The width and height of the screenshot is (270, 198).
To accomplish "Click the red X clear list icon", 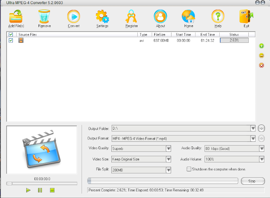I will click(x=261, y=65).
